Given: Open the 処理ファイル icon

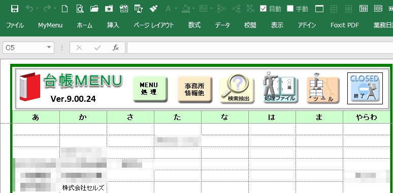Looking at the screenshot, I should [x=280, y=88].
